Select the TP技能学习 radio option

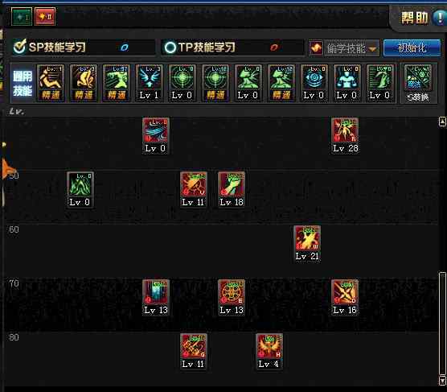tap(170, 47)
